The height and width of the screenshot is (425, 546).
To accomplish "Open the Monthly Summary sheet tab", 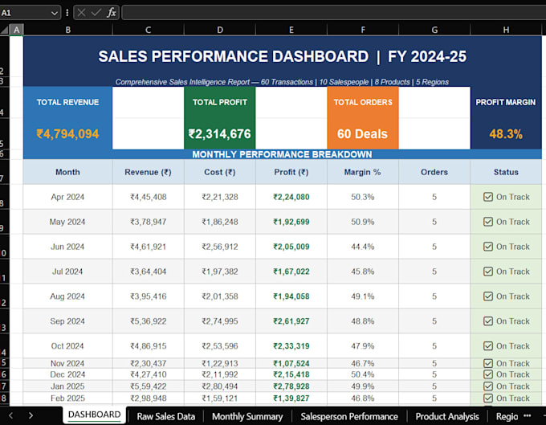I will (247, 416).
